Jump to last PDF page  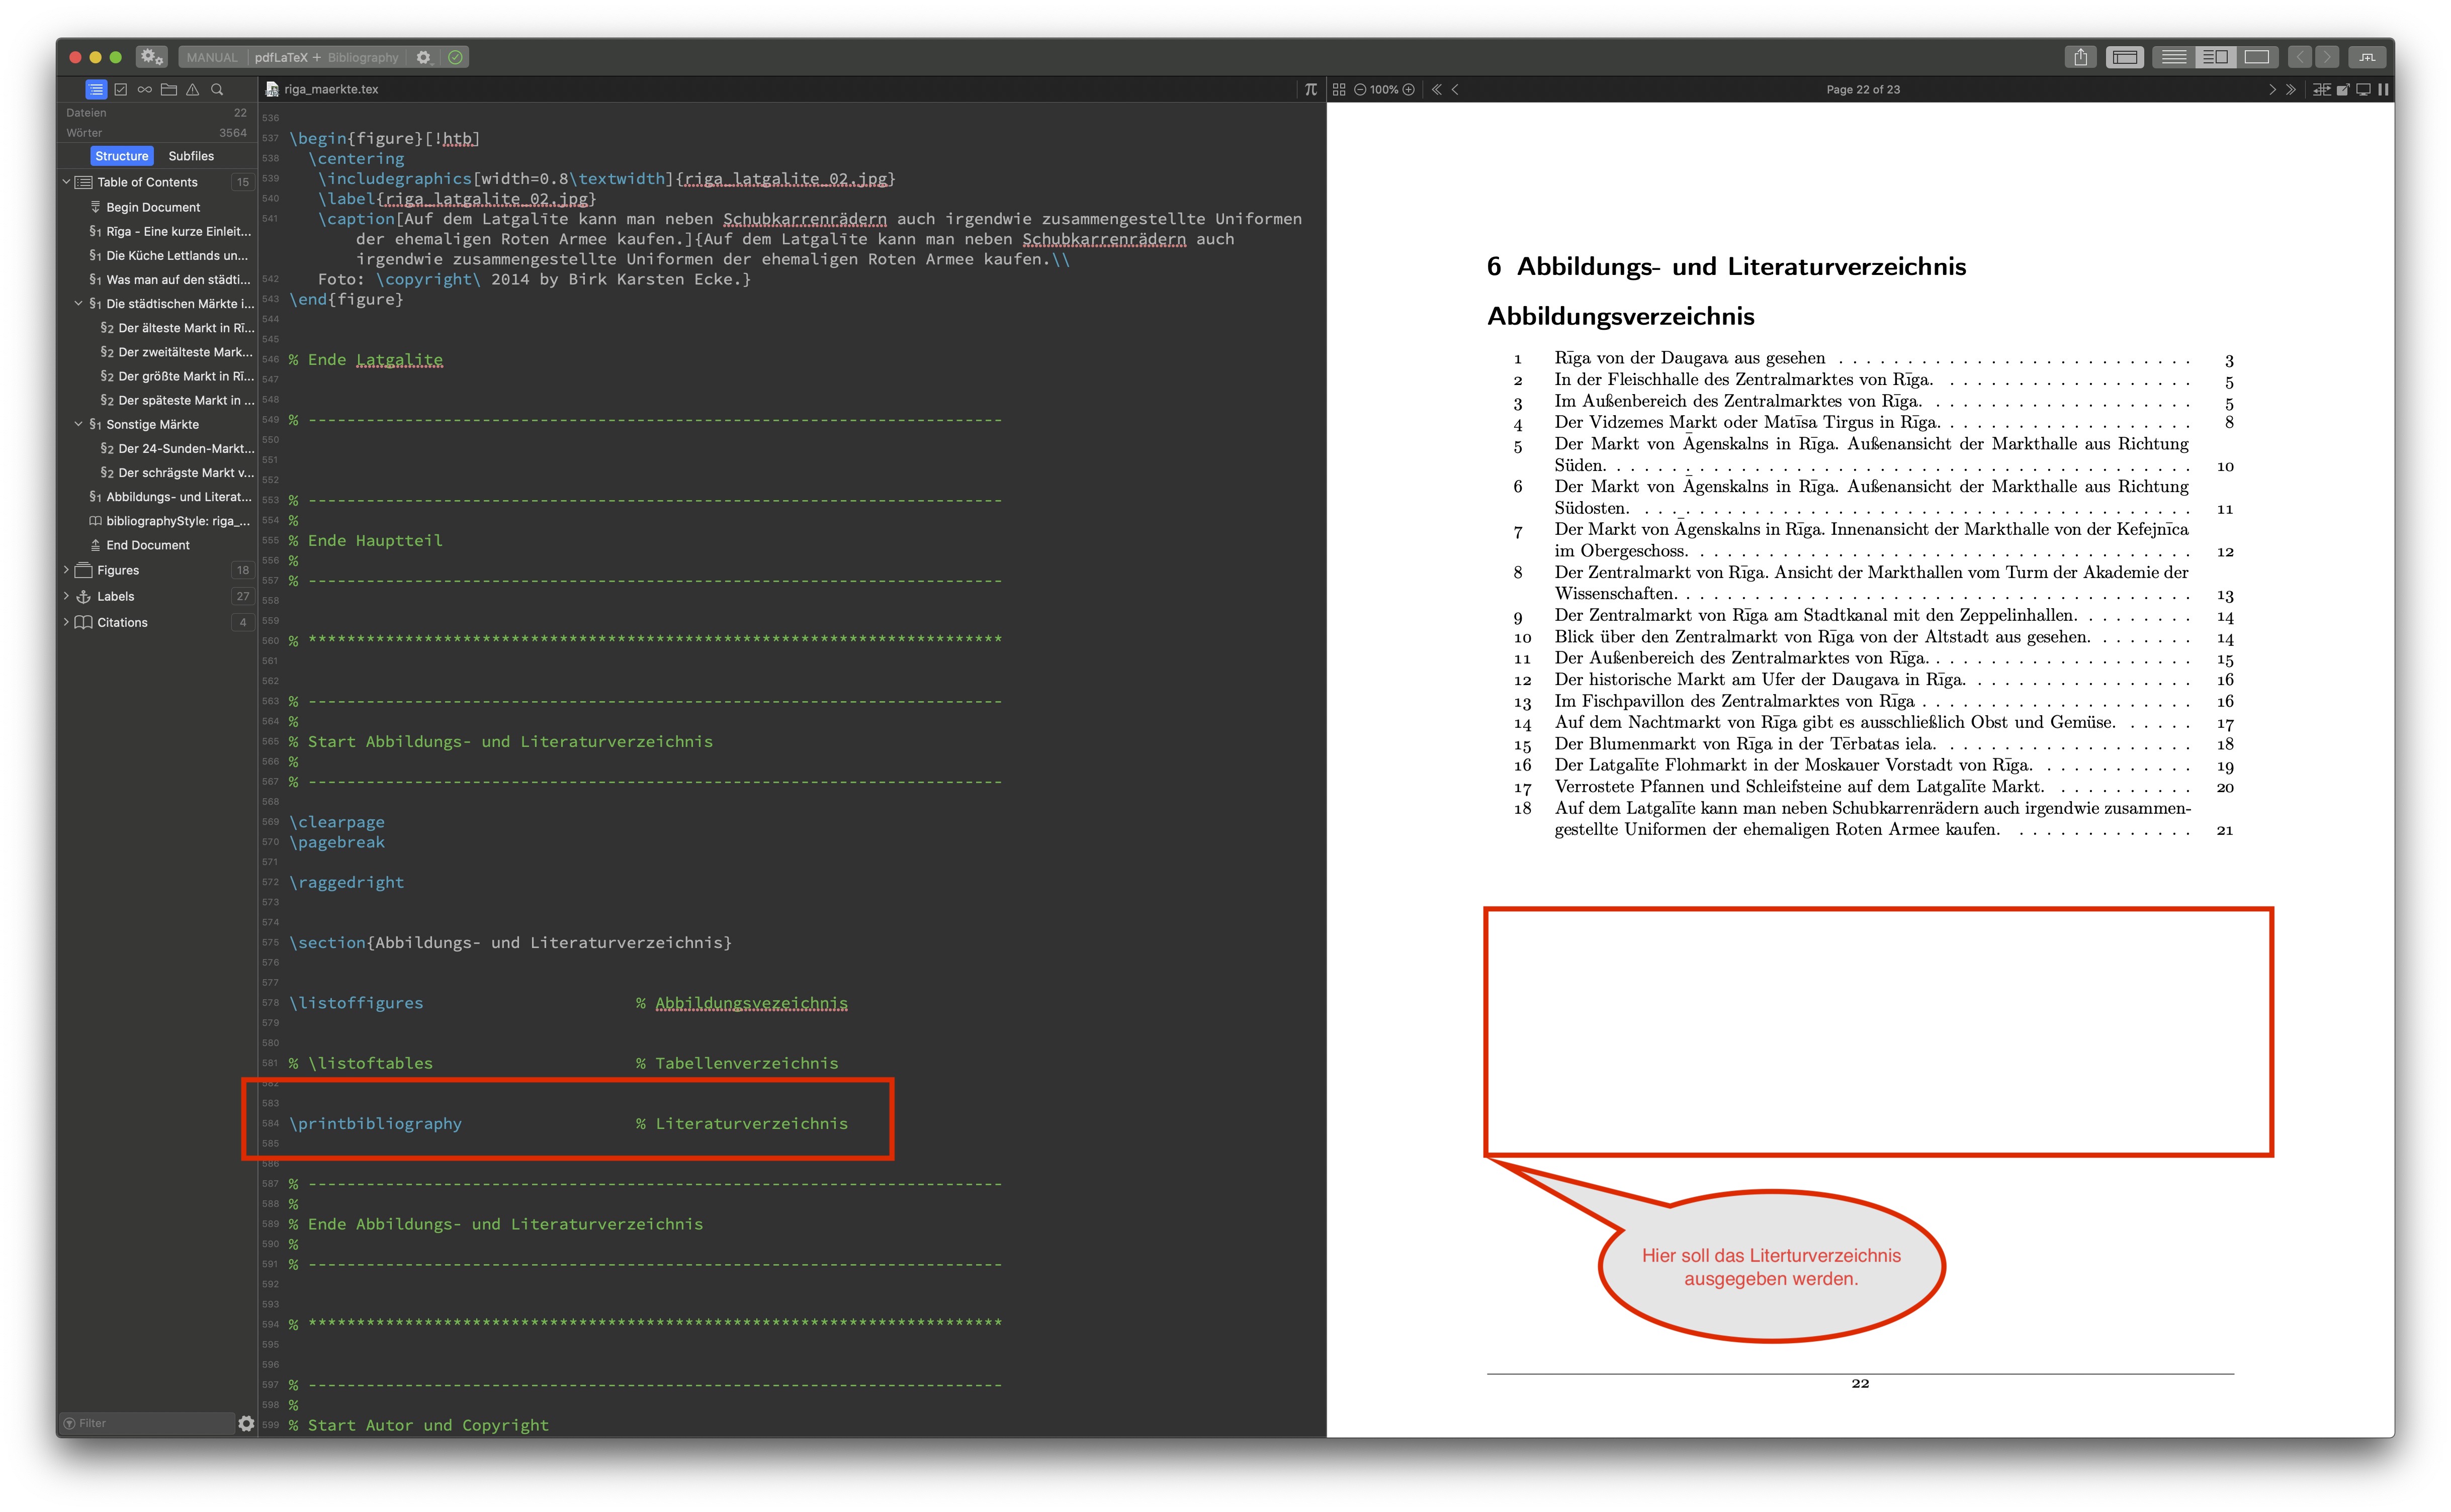2291,89
